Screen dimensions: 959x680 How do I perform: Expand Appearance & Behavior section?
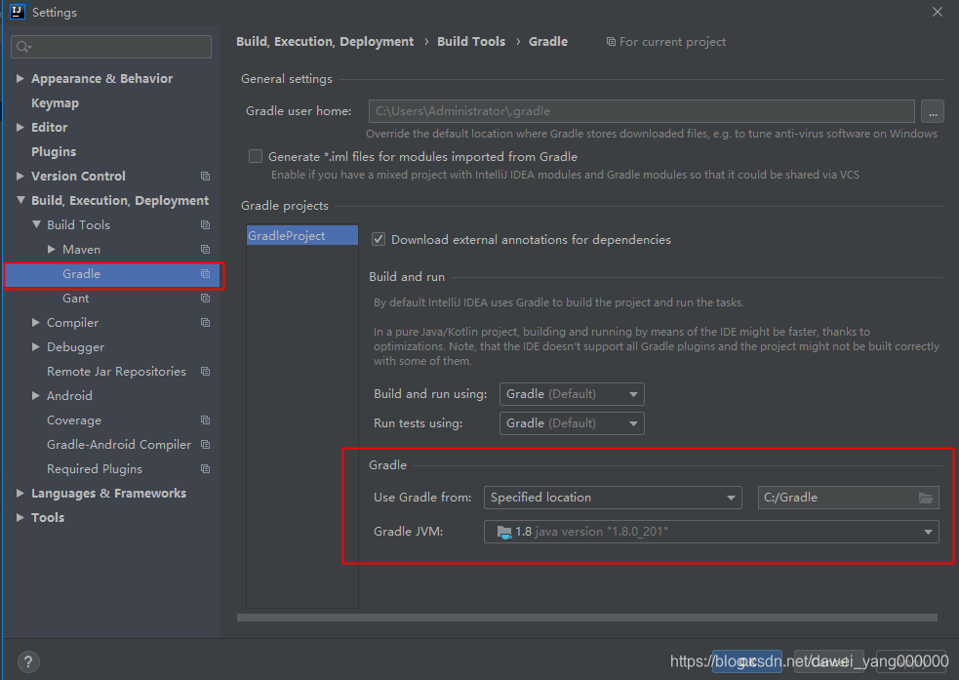coord(20,78)
